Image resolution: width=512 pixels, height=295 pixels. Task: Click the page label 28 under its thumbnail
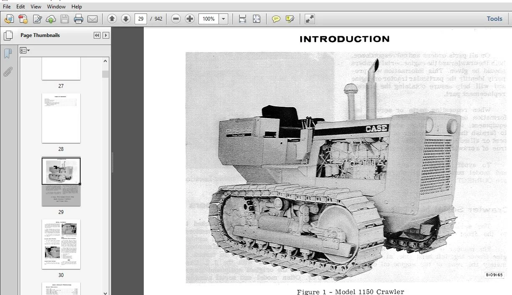61,149
